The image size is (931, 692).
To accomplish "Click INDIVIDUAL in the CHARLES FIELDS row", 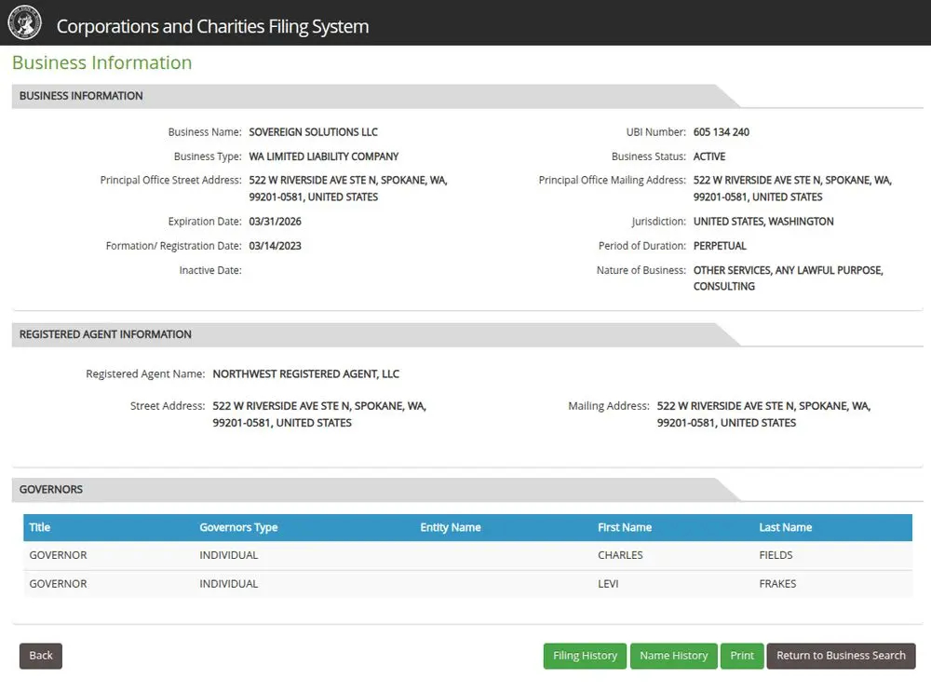I will (229, 555).
